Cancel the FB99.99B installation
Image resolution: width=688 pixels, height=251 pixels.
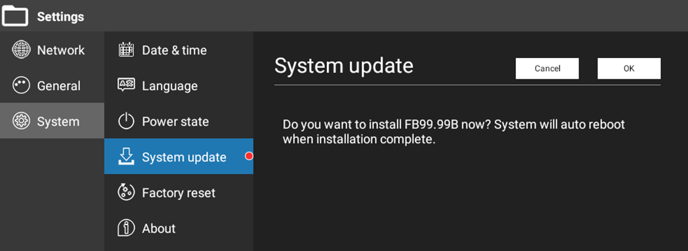[547, 69]
